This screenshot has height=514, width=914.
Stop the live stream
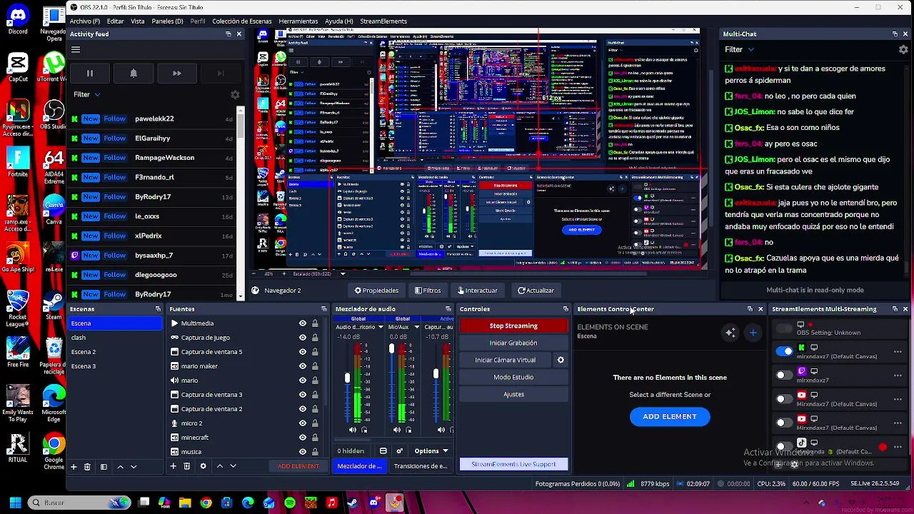[x=513, y=326]
